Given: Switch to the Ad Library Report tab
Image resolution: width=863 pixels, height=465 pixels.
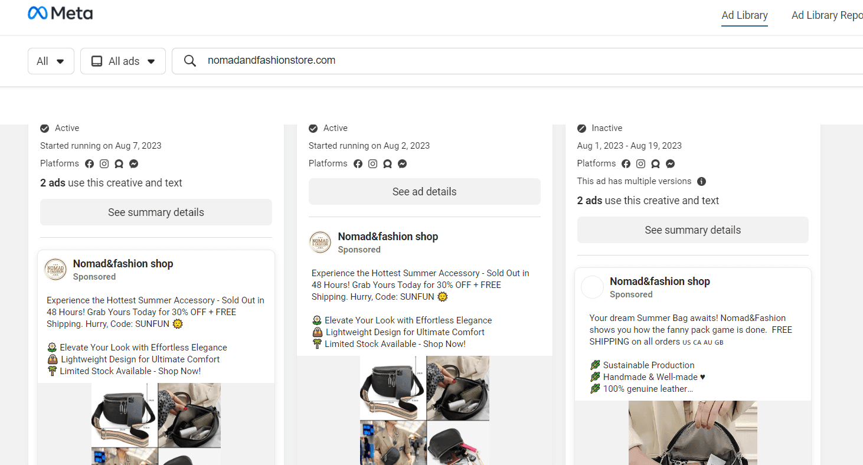Looking at the screenshot, I should pos(826,15).
